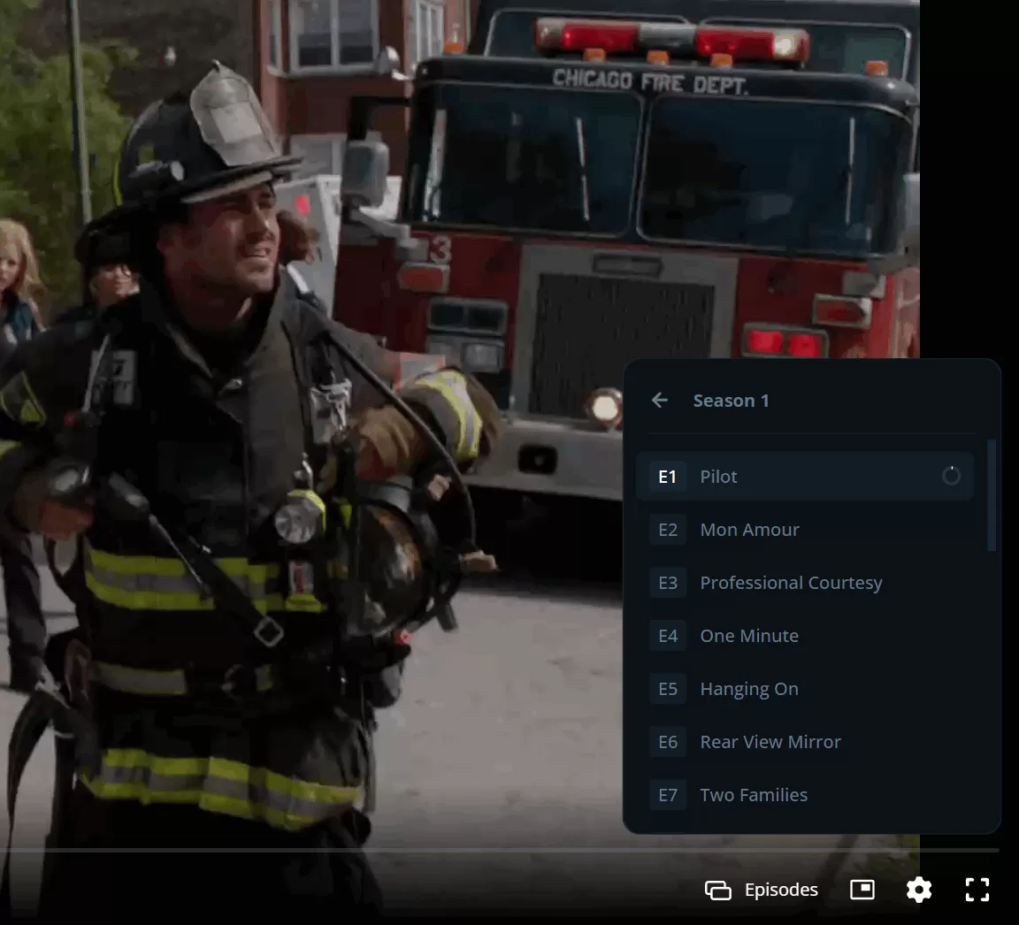Click the episode list scrollbar
Image resolution: width=1019 pixels, height=925 pixels.
click(x=992, y=495)
